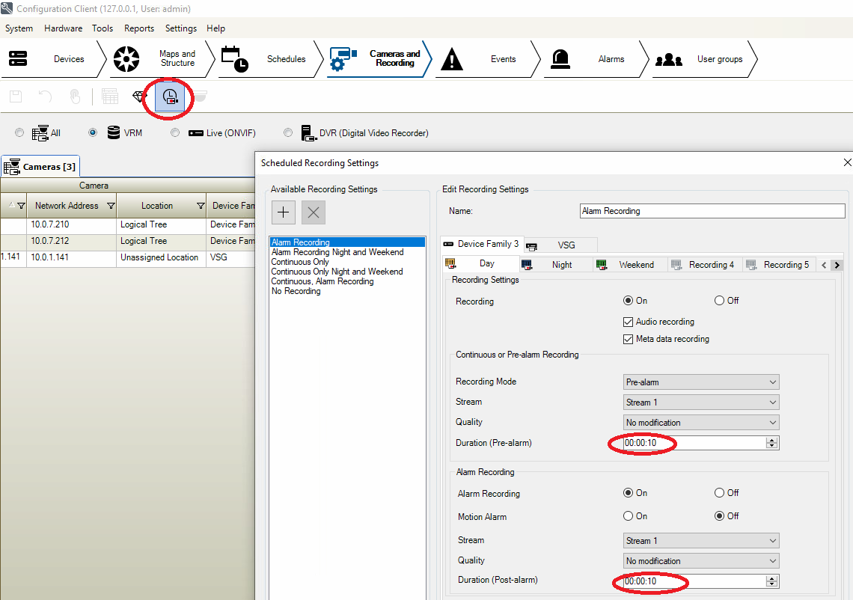This screenshot has width=853, height=600.
Task: Open the Stream dropdown under Continuous Recording
Action: tap(701, 402)
